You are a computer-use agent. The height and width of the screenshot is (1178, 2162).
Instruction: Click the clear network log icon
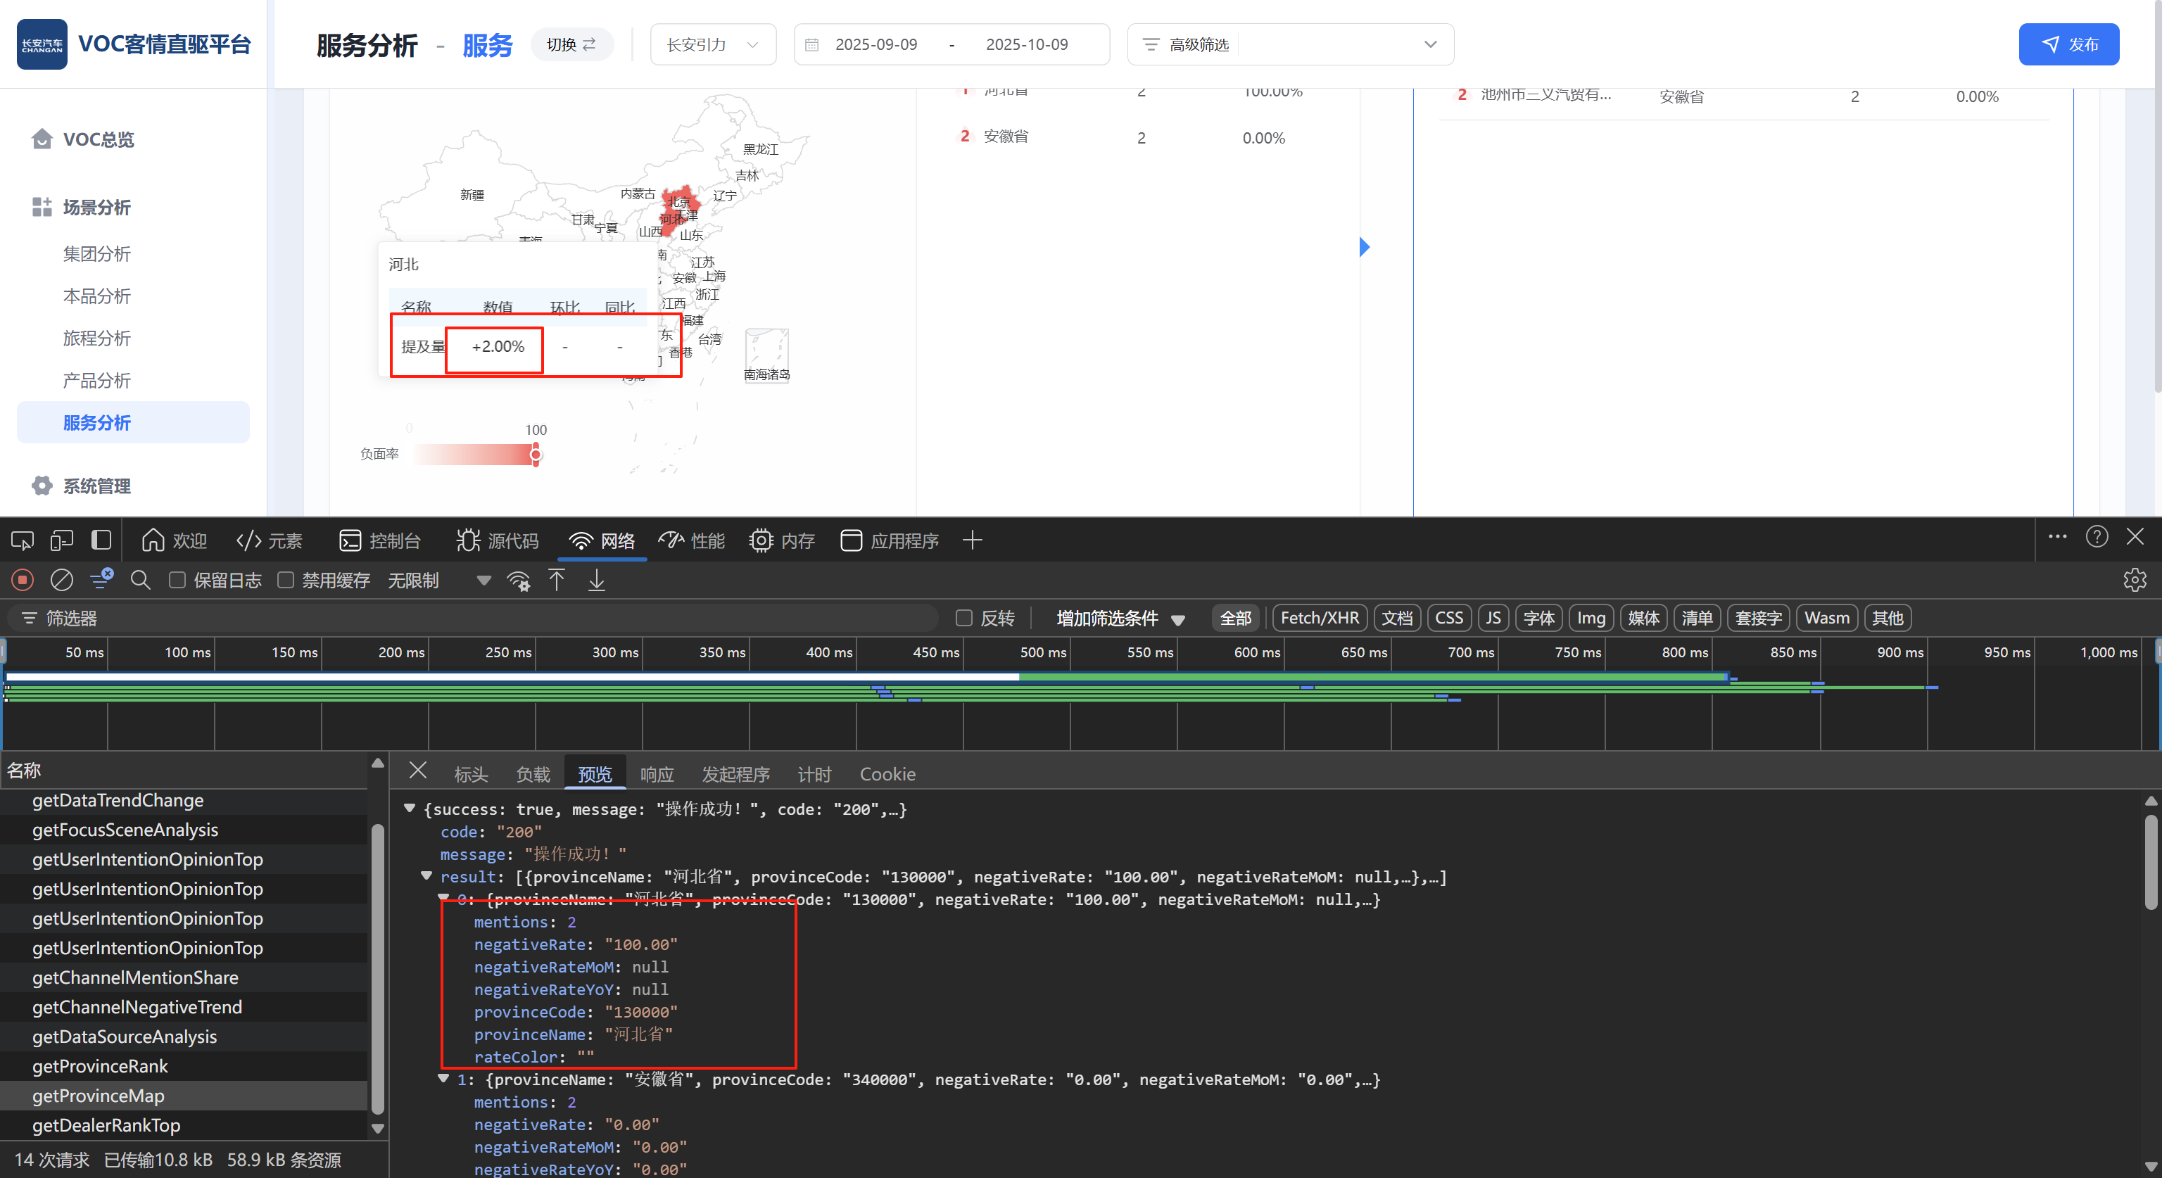(x=62, y=580)
